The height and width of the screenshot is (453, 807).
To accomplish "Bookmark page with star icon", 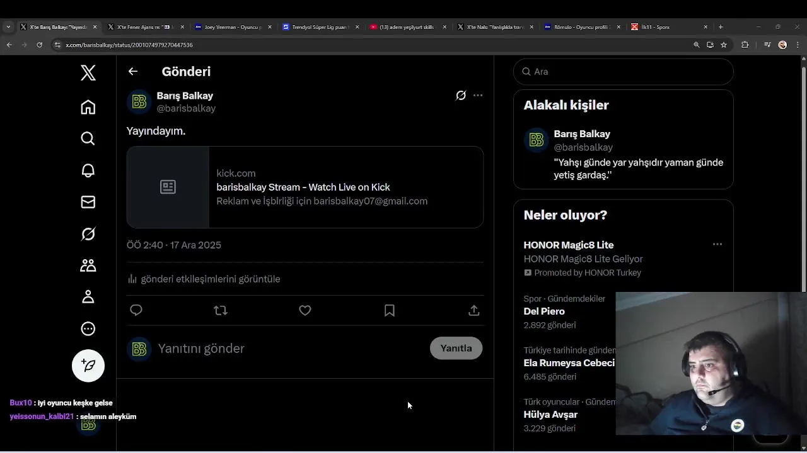I will point(724,45).
